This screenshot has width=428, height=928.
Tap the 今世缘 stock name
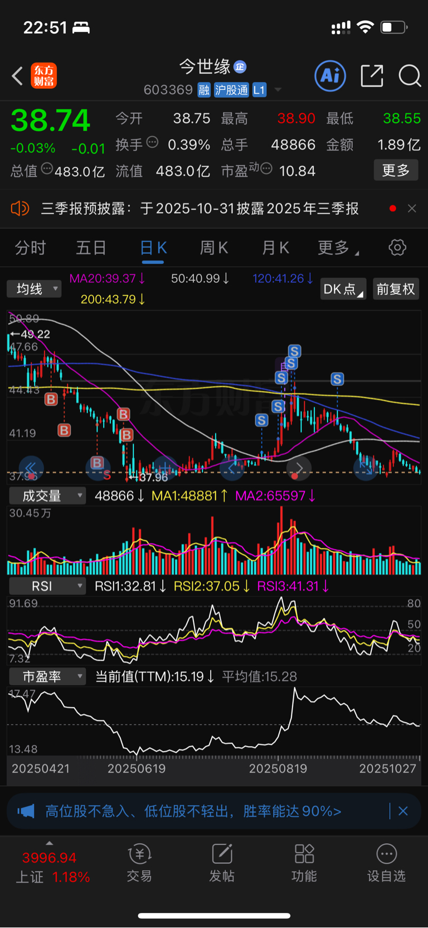[x=205, y=67]
